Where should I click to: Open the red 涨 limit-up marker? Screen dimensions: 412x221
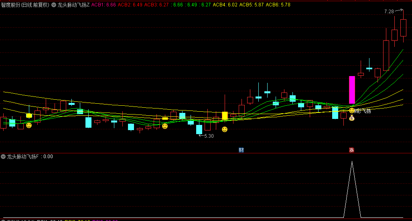(351, 150)
